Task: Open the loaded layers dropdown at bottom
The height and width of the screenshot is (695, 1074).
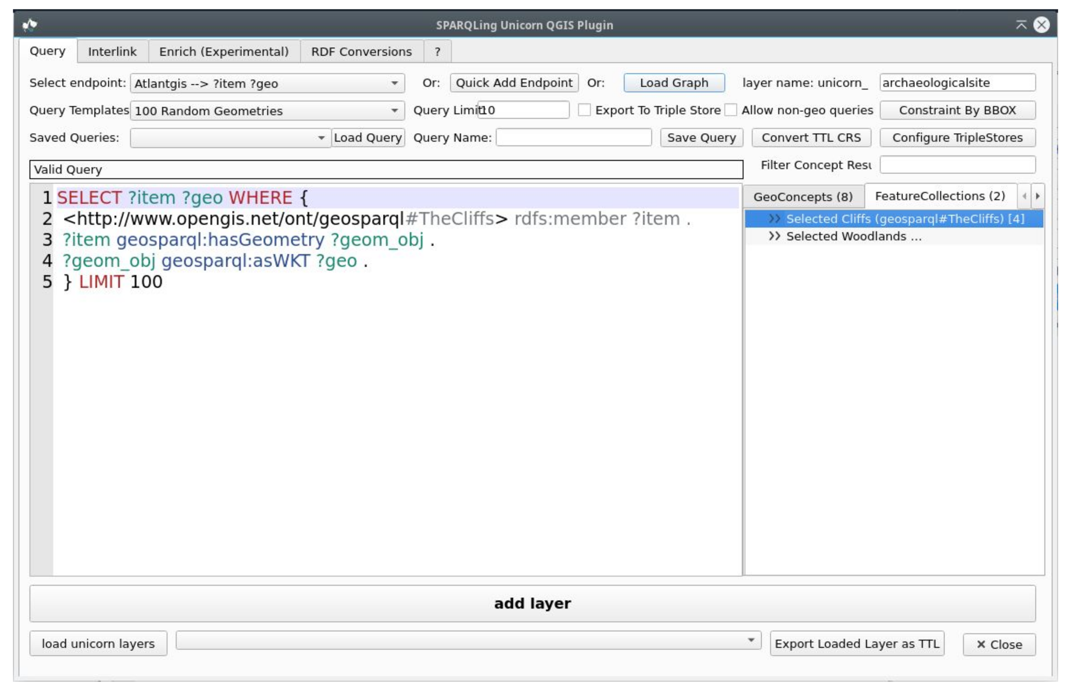Action: point(468,640)
